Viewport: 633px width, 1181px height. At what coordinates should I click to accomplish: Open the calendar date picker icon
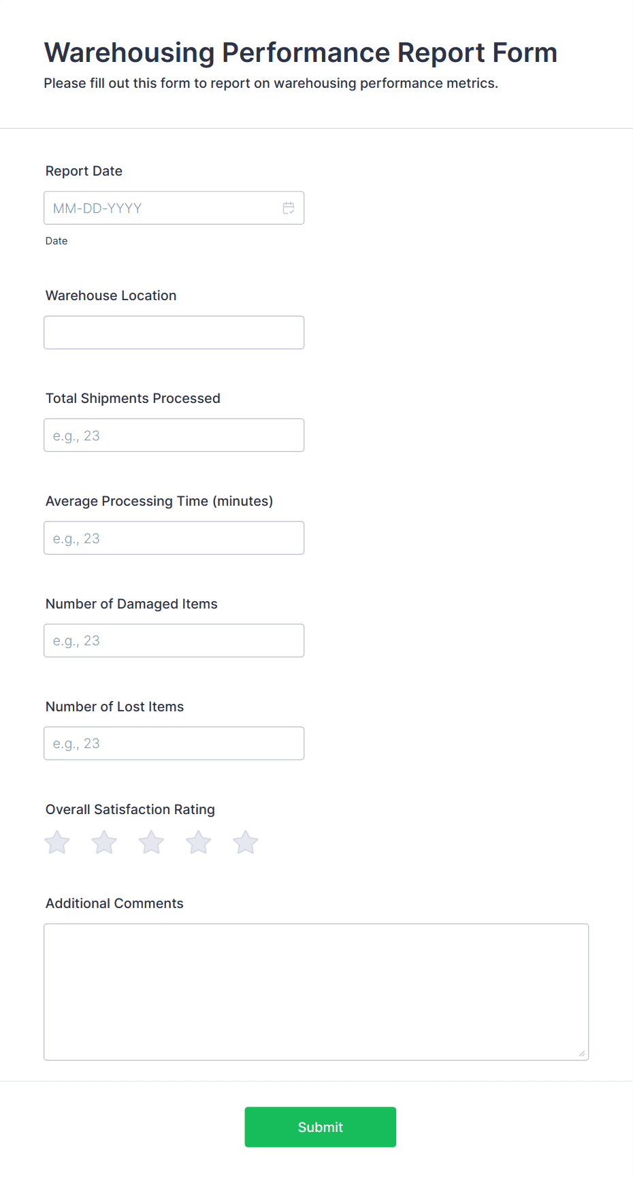pyautogui.click(x=289, y=208)
